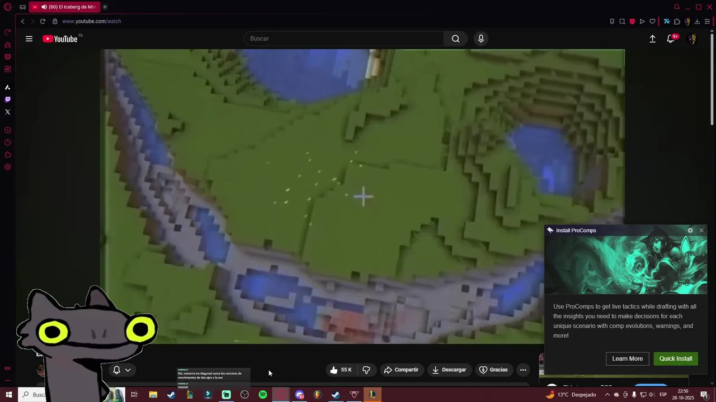
Task: Open Windows notification center icon
Action: 704,395
